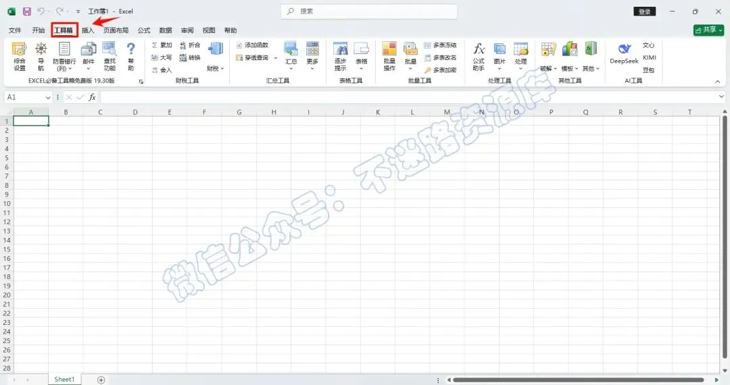
Task: Select column header D
Action: (135, 112)
